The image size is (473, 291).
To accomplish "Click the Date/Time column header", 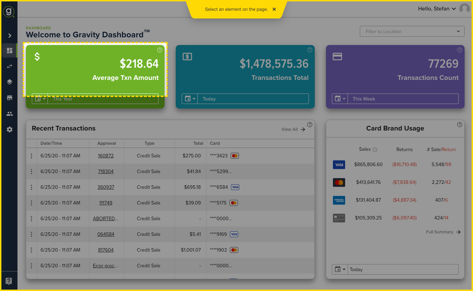I will click(x=51, y=143).
